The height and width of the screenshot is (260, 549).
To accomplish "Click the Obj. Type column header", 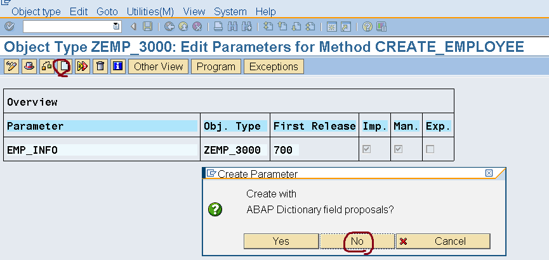I will click(235, 126).
